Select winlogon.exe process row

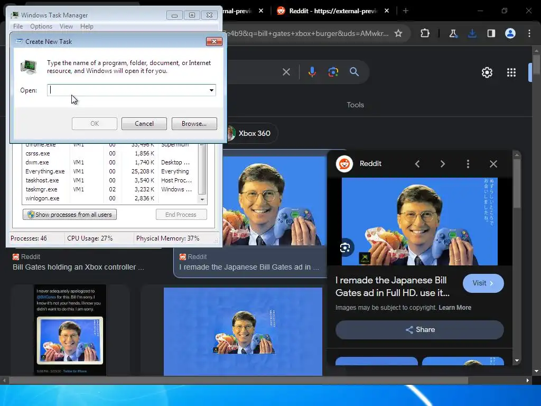110,198
